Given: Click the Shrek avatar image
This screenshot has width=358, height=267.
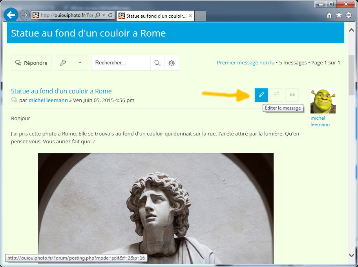Looking at the screenshot, I should [323, 101].
